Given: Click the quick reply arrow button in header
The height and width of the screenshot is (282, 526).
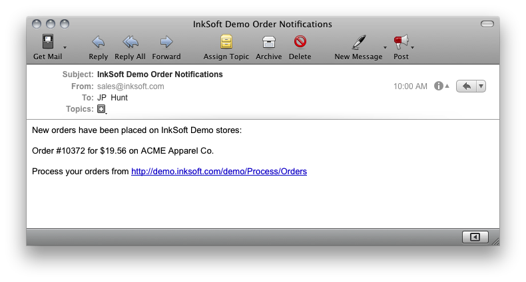Looking at the screenshot, I should click(467, 86).
